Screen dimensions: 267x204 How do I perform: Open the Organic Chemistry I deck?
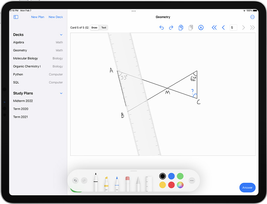coord(27,66)
